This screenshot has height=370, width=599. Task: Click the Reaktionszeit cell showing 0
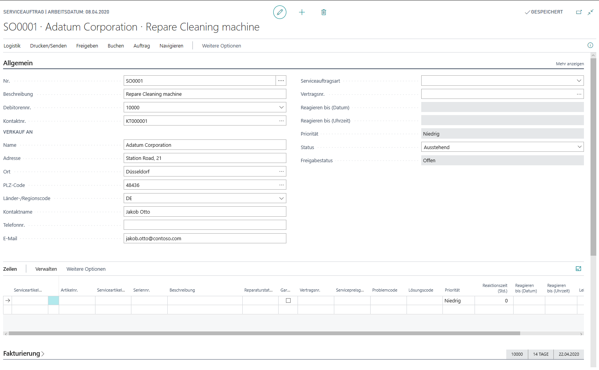[494, 300]
